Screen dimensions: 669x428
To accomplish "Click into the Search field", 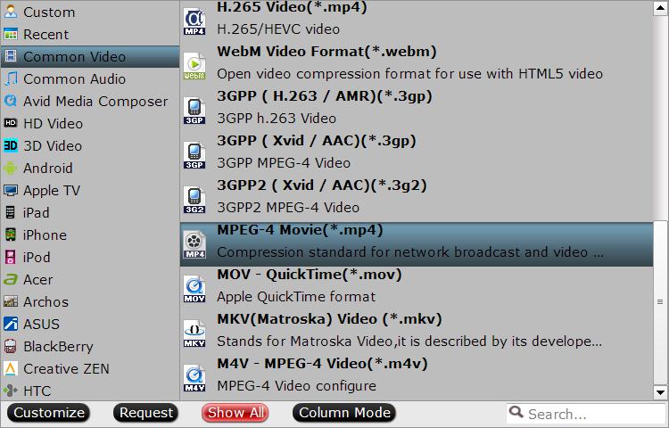I will 587,414.
